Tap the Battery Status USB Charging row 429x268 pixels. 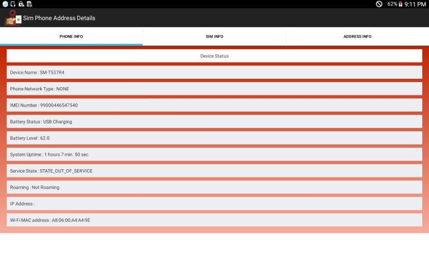[214, 122]
